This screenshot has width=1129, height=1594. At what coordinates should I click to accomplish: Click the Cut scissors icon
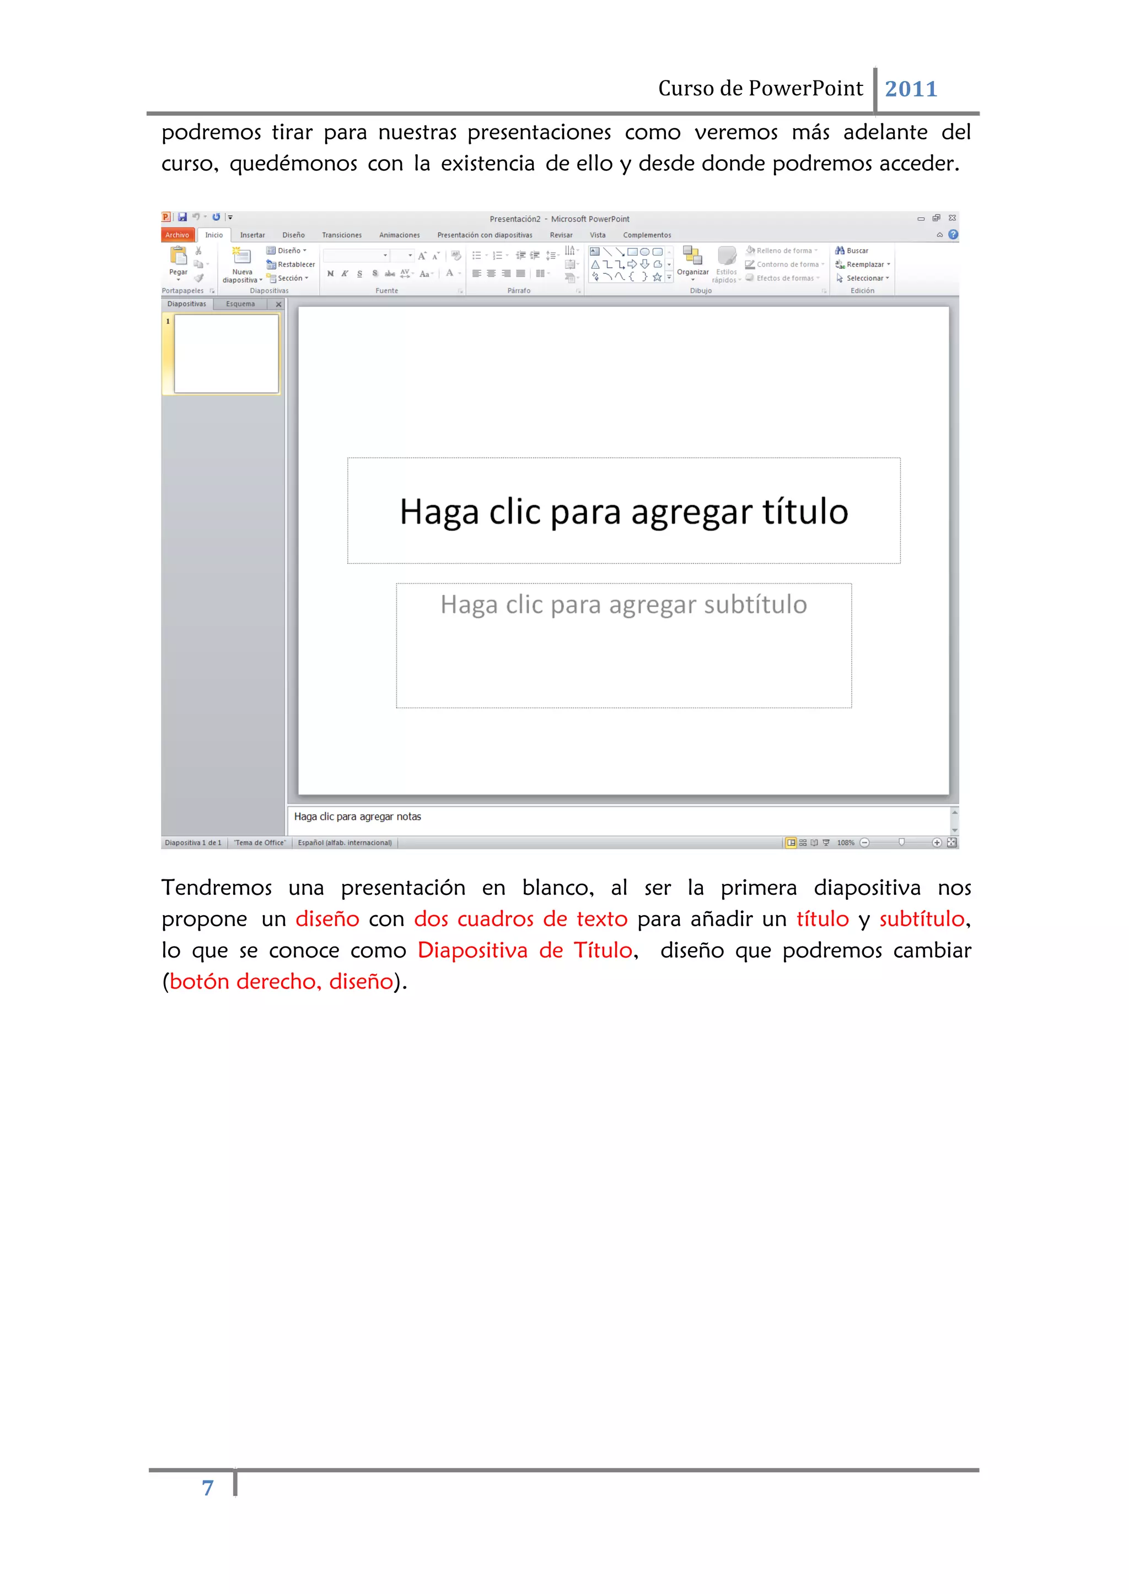click(x=198, y=251)
